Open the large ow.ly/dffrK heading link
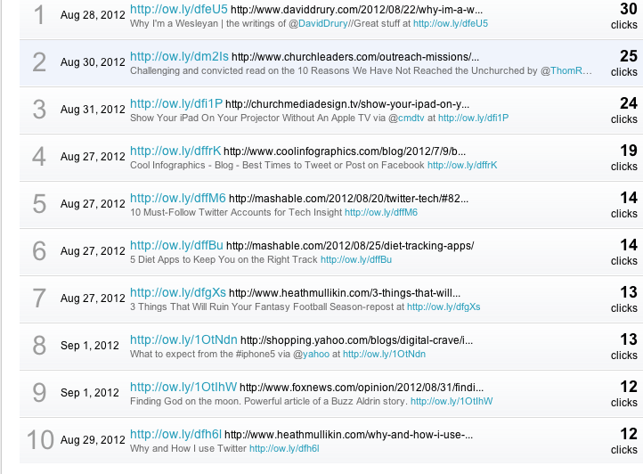Image resolution: width=643 pixels, height=474 pixels. (x=175, y=151)
